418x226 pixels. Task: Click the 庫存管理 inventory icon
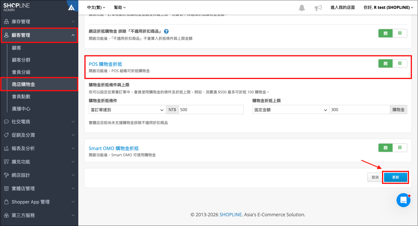[x=6, y=21]
